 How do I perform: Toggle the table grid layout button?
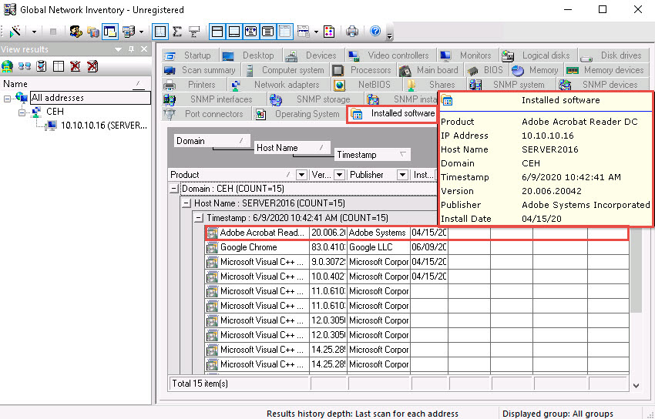pyautogui.click(x=285, y=32)
